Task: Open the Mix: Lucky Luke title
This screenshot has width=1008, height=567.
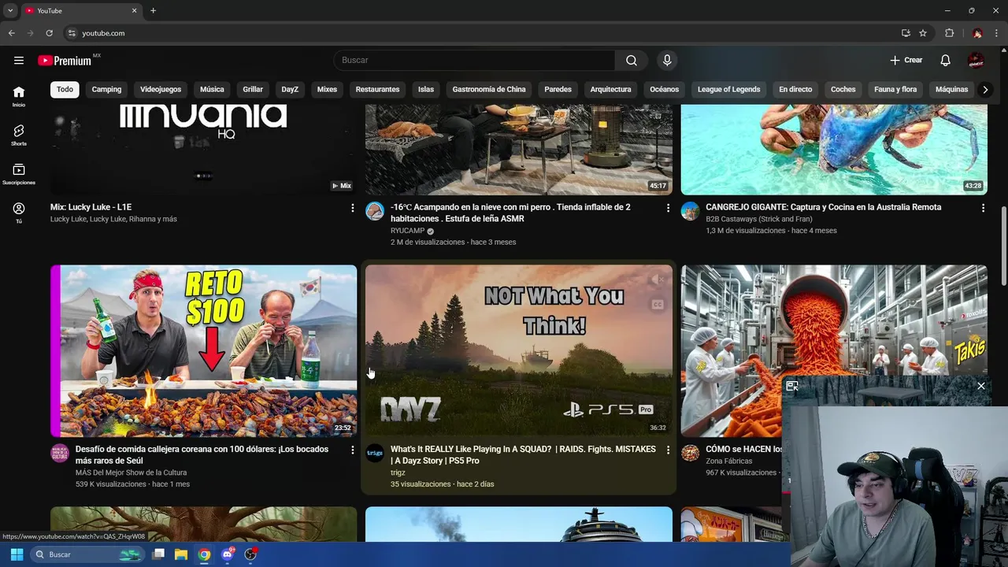Action: tap(91, 207)
